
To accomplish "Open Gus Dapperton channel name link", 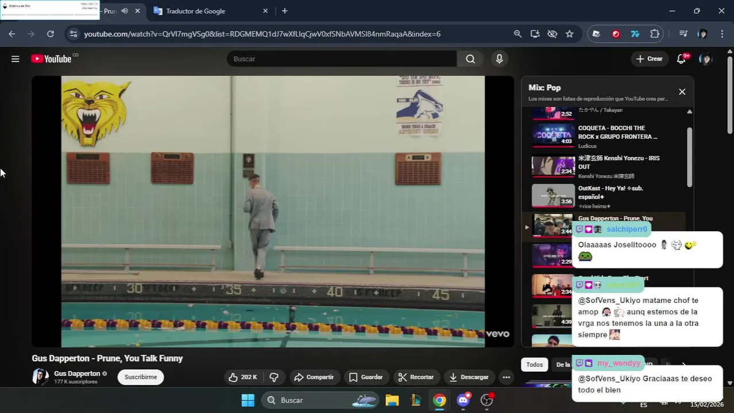I will pos(77,373).
